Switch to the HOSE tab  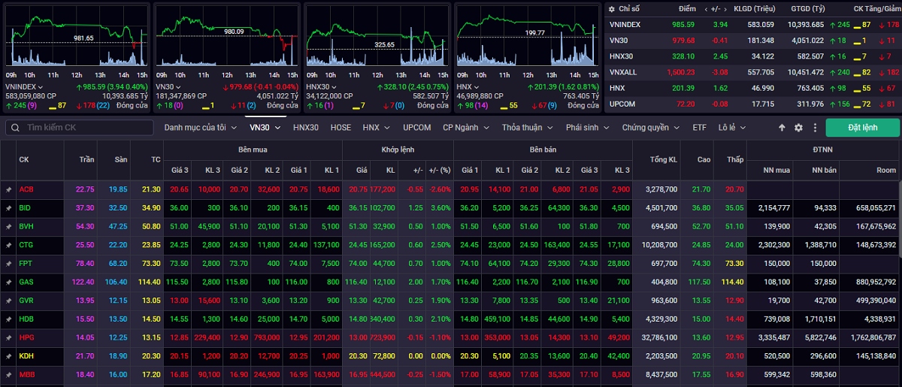(x=341, y=128)
